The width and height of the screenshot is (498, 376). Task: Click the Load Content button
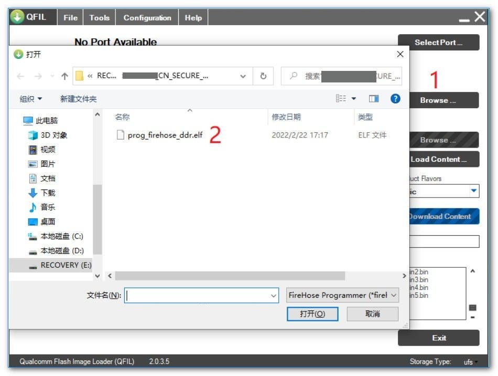pos(444,159)
